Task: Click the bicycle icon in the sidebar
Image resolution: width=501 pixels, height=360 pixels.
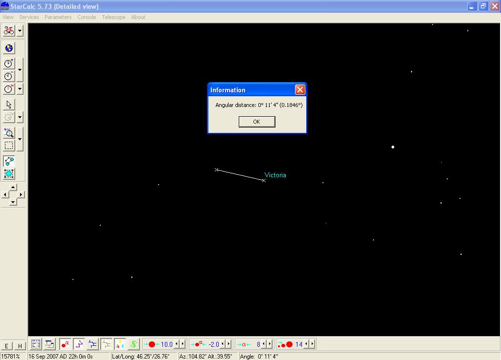Action: 9,30
